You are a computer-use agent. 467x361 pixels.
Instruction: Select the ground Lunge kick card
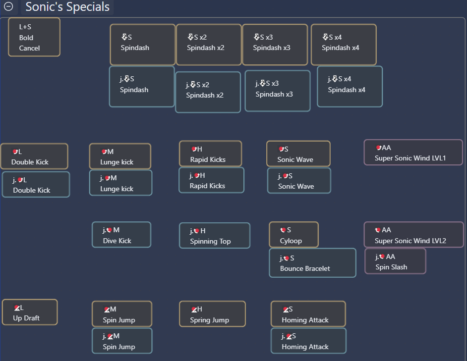point(120,156)
